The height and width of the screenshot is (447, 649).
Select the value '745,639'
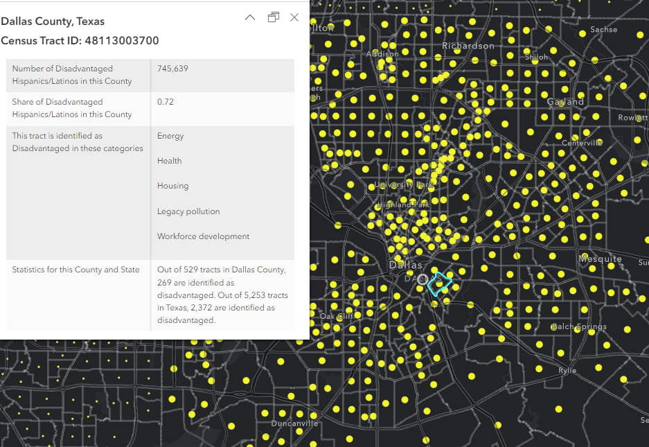tap(172, 69)
